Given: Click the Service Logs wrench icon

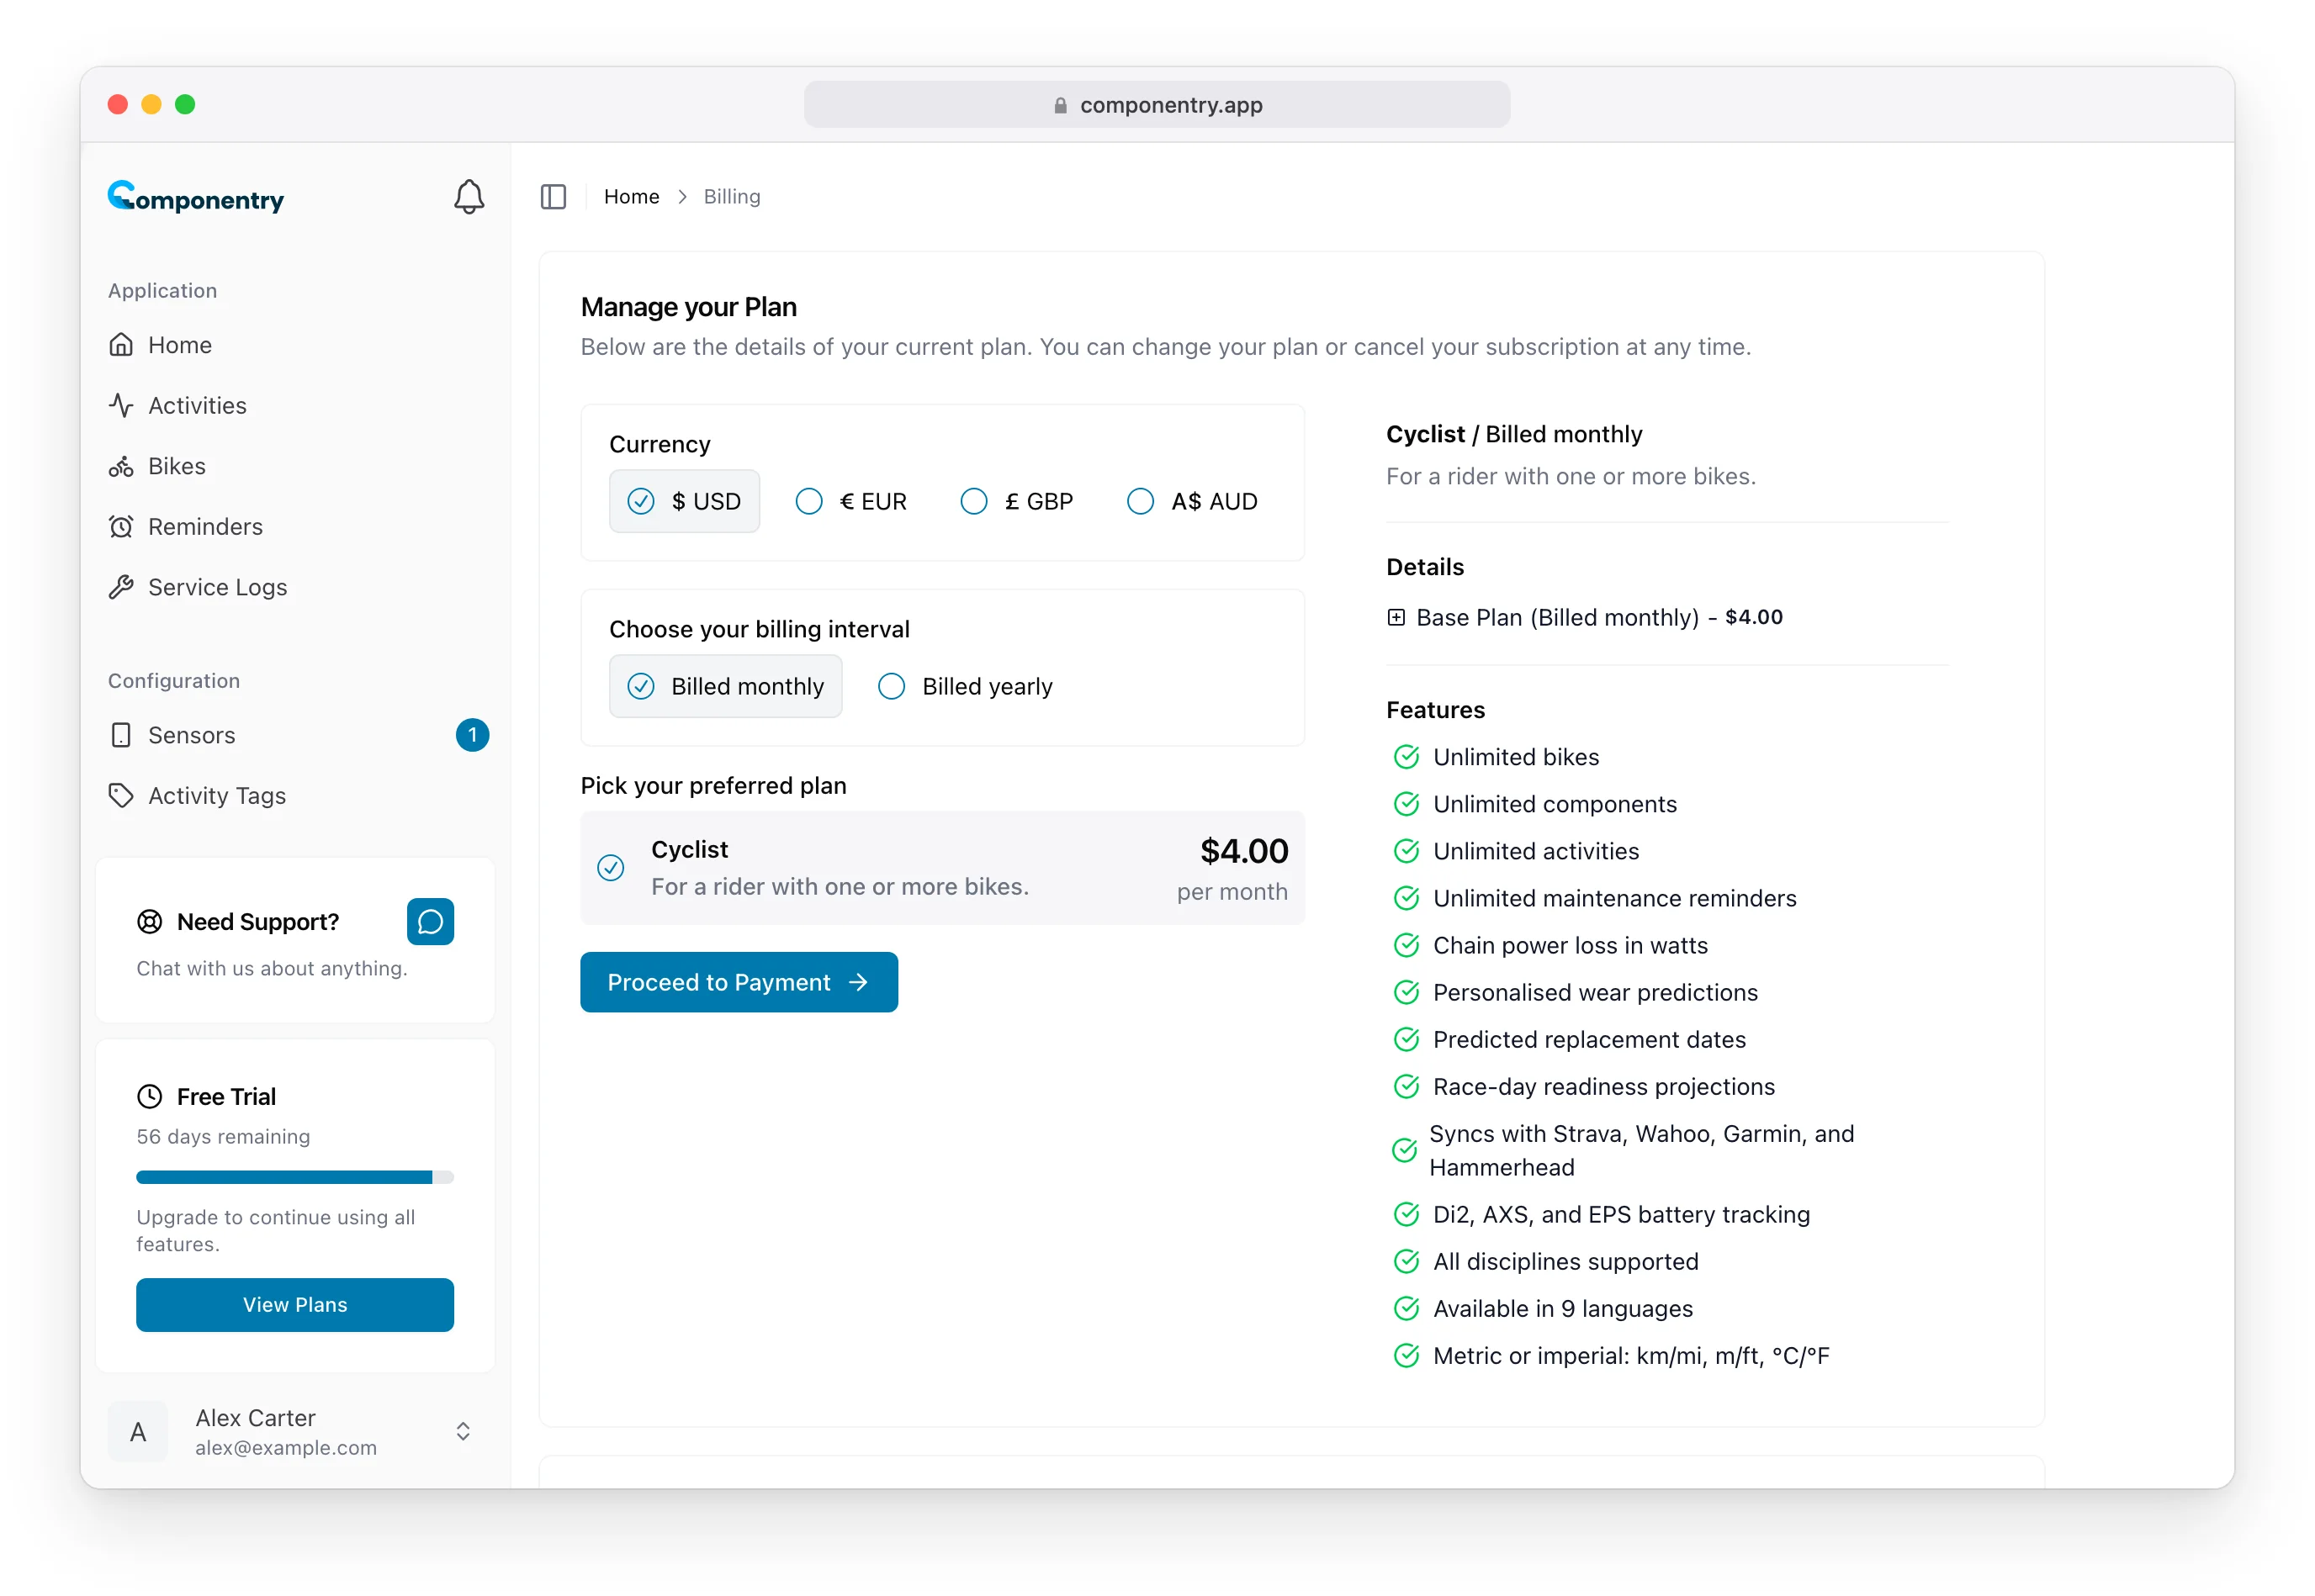Looking at the screenshot, I should click(121, 588).
